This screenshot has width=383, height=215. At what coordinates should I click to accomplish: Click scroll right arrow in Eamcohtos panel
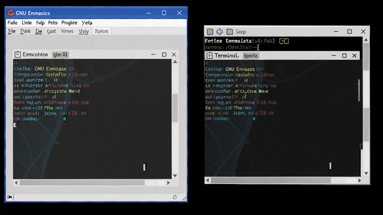tap(168, 183)
